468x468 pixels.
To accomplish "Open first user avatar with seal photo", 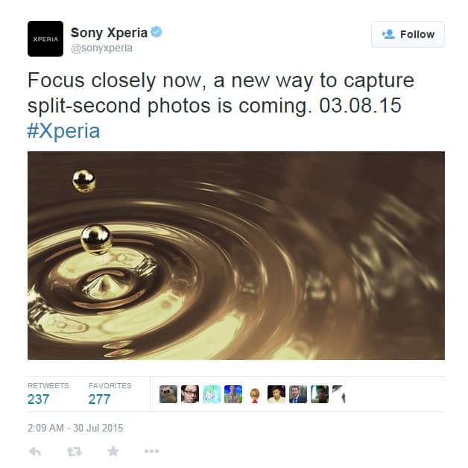I will click(x=168, y=394).
